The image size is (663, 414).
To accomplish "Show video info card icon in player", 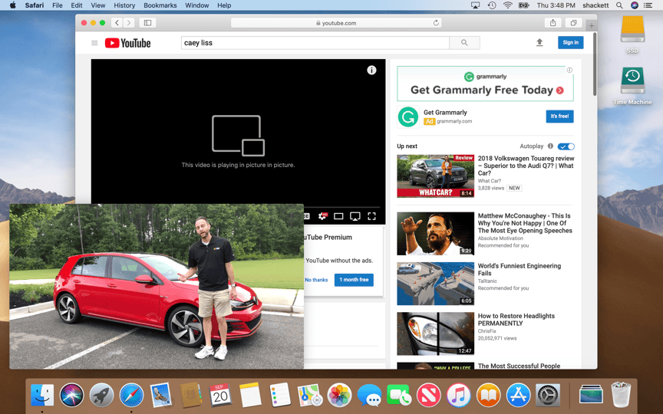I will point(371,70).
